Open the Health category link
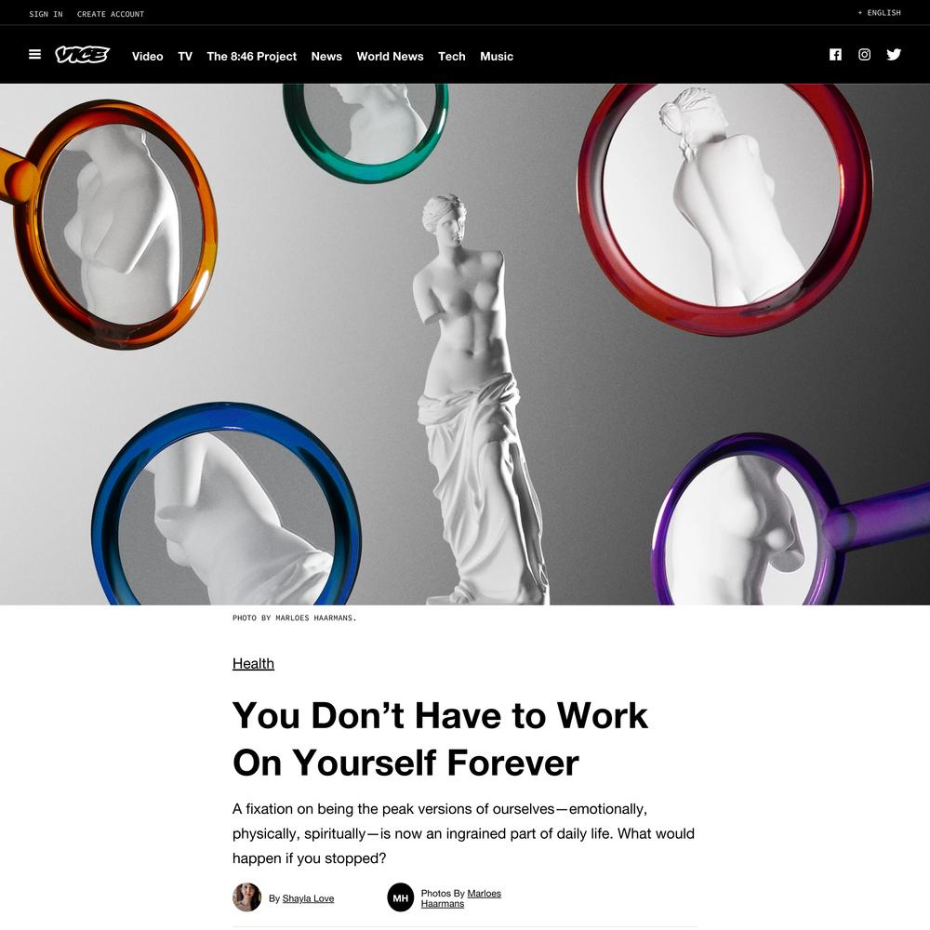Screen dimensions: 930x930 tap(253, 664)
